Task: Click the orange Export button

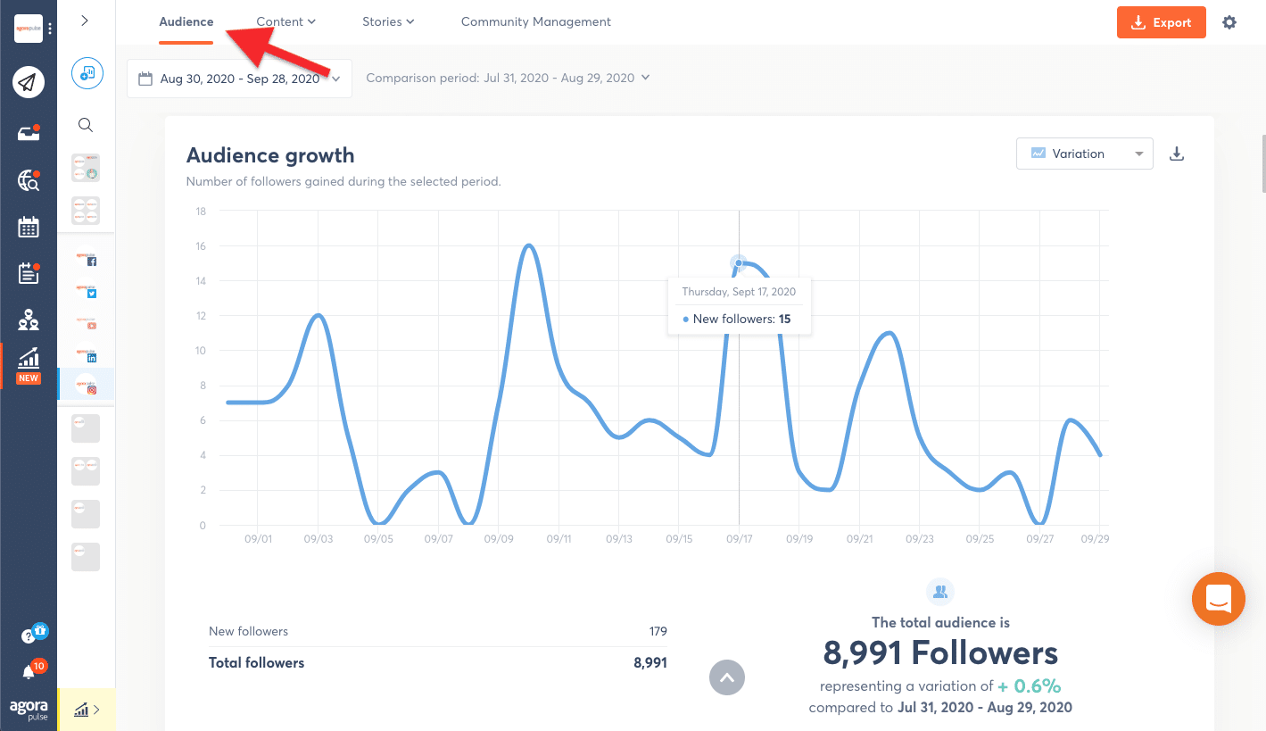Action: point(1161,22)
